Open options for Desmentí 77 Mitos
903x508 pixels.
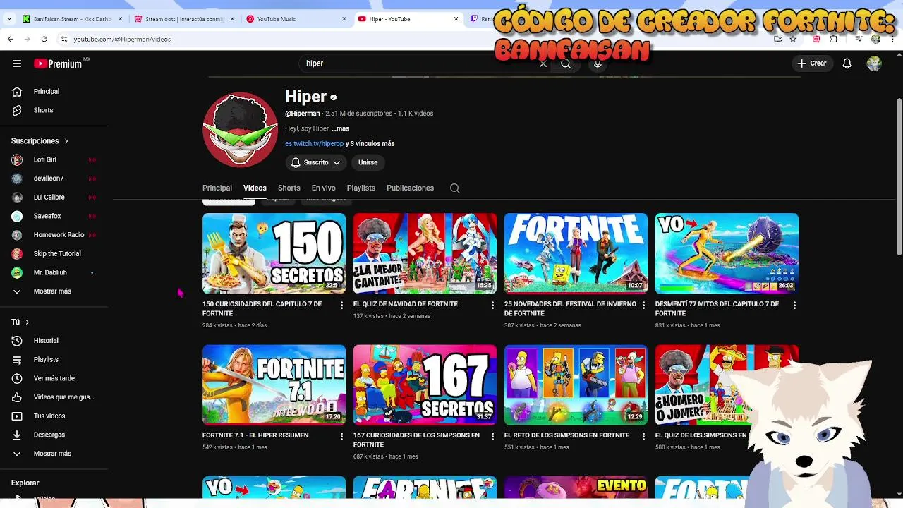(x=794, y=306)
